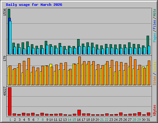Select day label 24 on the x-axis
The image size is (158, 123).
(116, 120)
